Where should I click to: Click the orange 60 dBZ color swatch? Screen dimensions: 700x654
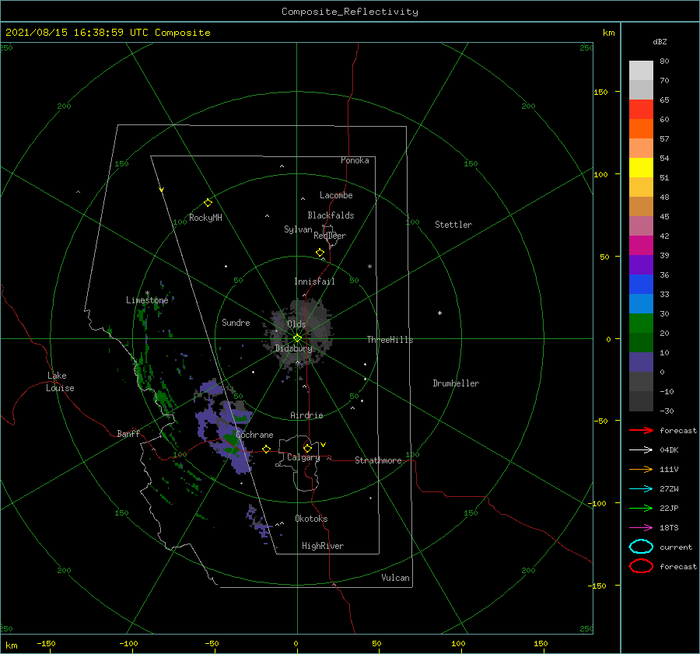pyautogui.click(x=641, y=128)
